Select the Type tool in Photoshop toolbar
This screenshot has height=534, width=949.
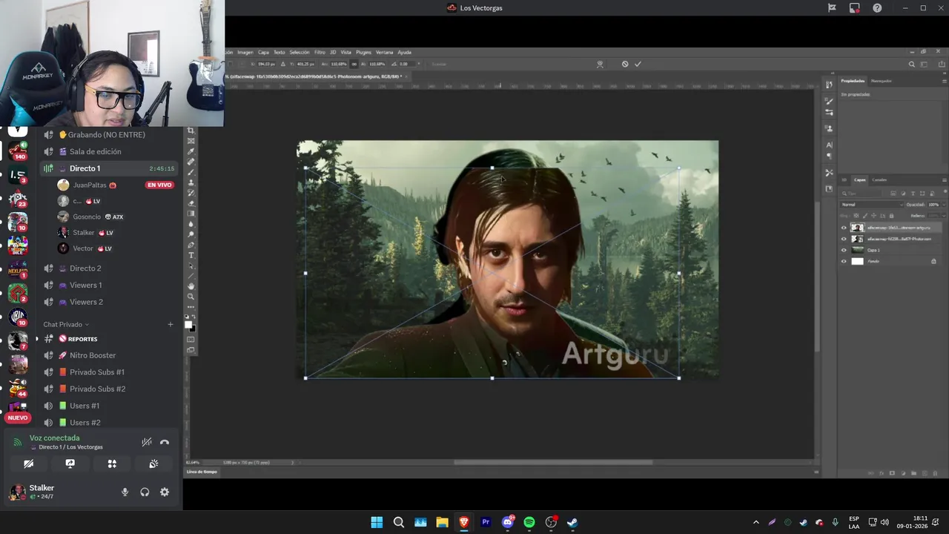click(x=191, y=255)
